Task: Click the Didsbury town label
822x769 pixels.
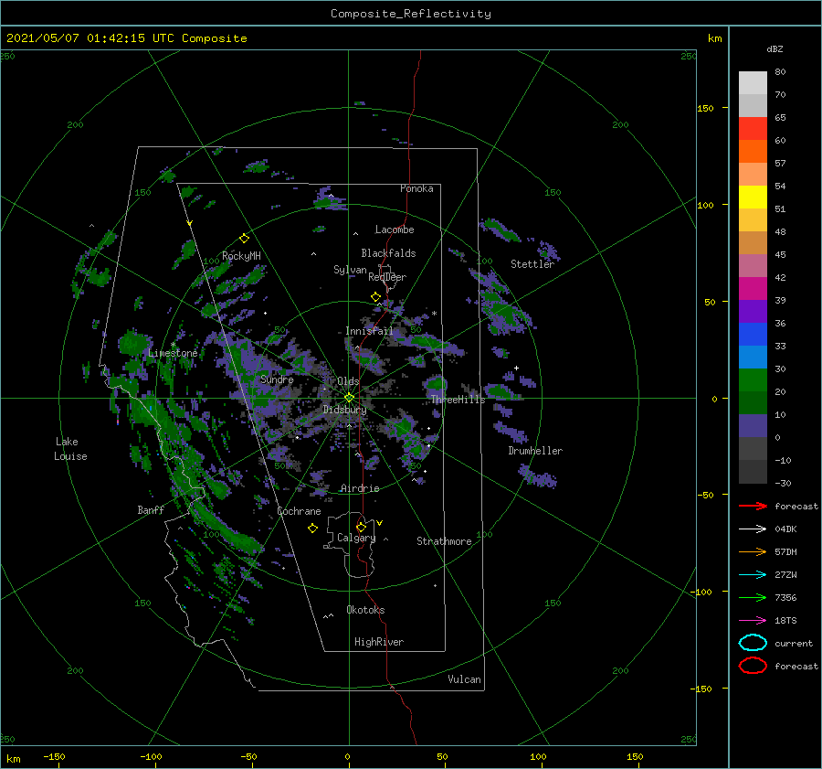Action: 344,410
